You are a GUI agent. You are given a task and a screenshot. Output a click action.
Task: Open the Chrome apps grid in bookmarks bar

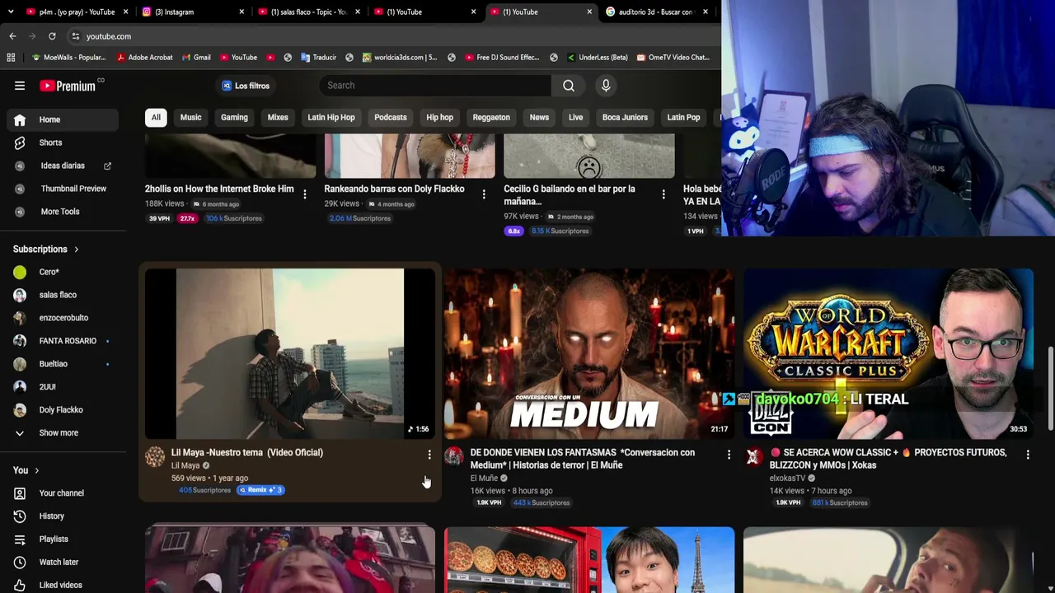(x=11, y=58)
